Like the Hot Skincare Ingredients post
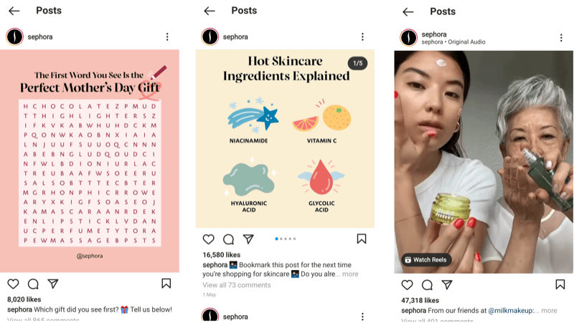Viewport: 574px width, 323px height. 208,239
